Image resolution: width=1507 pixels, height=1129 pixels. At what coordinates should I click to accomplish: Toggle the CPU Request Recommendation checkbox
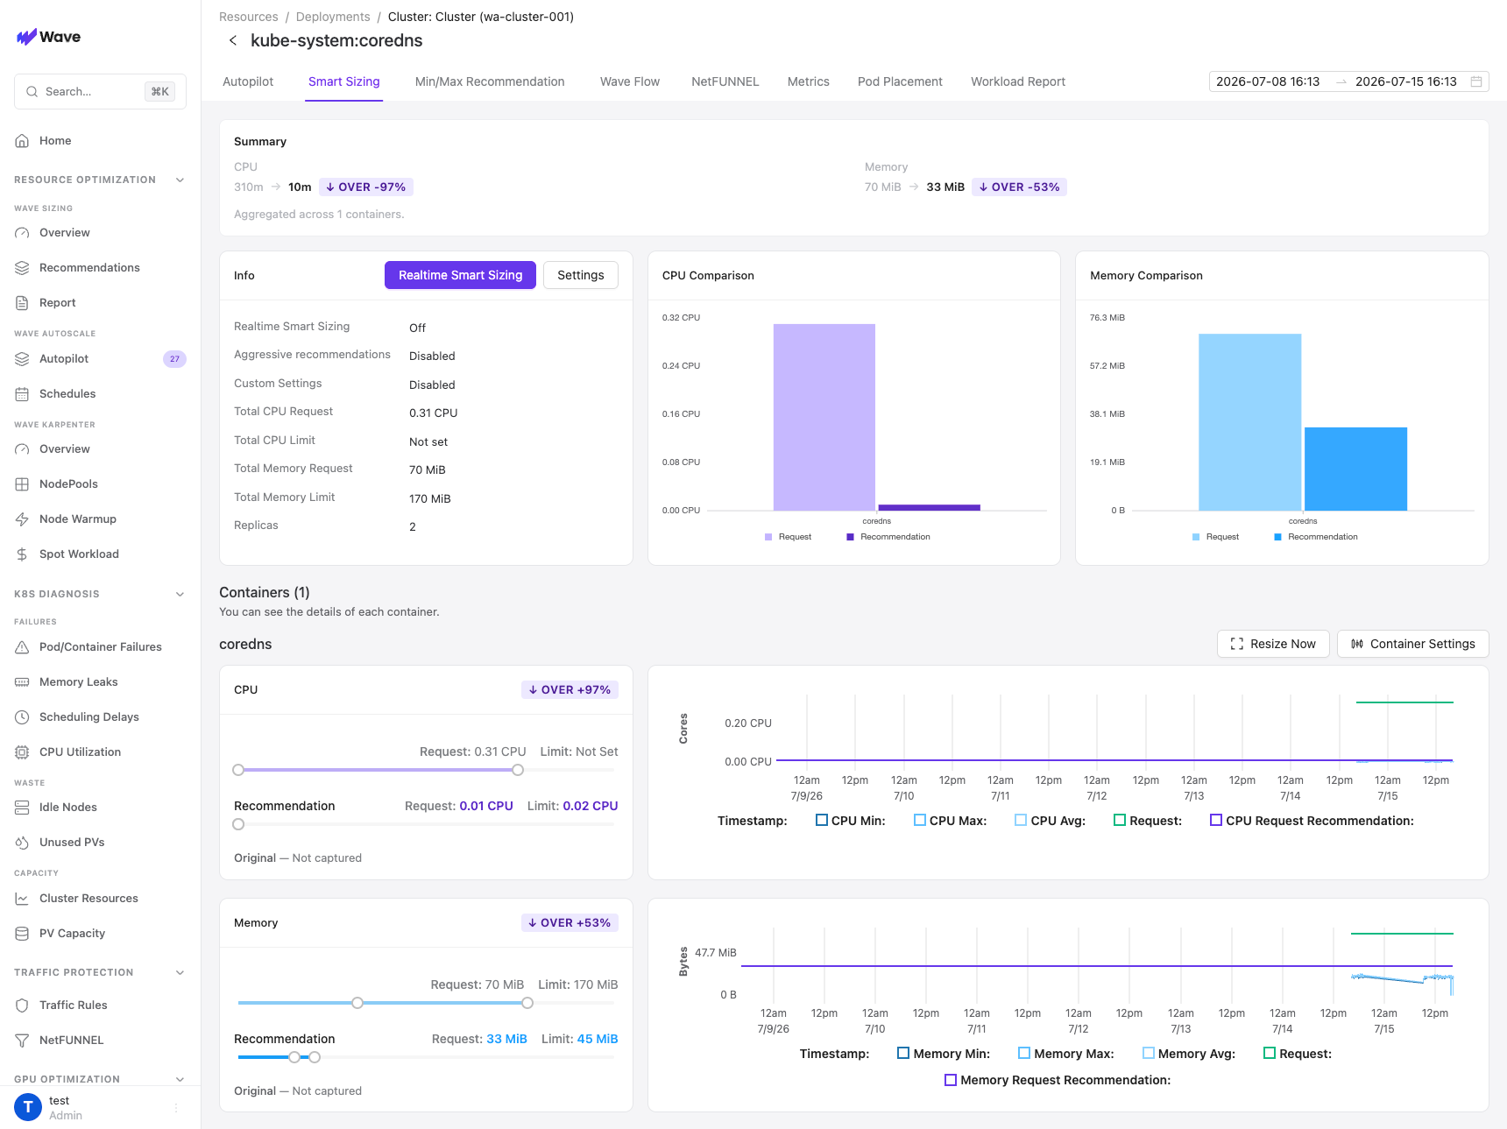(1216, 821)
